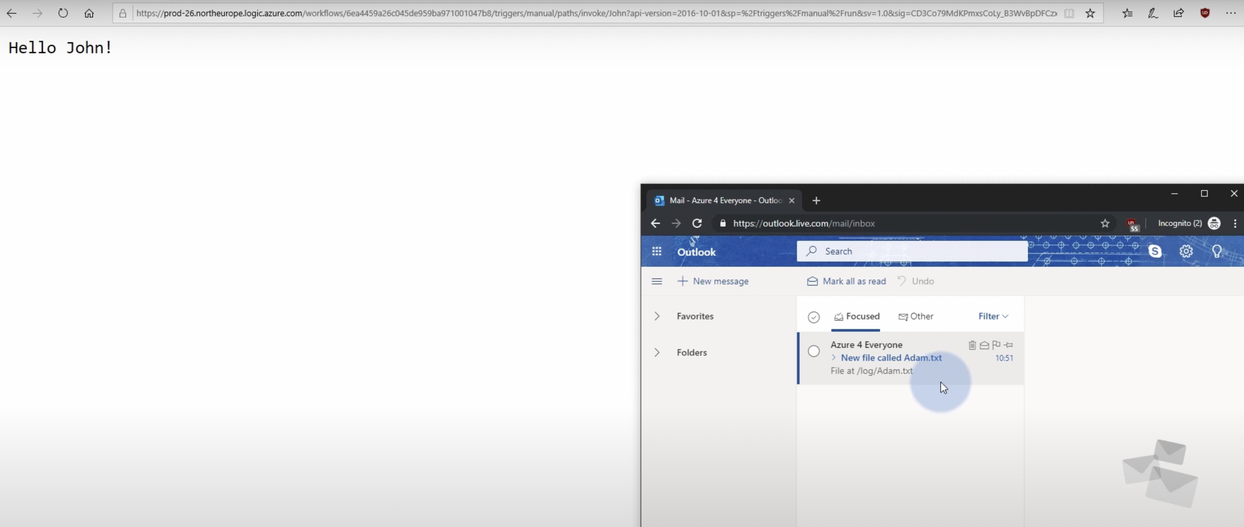Click Undo option in Outlook toolbar
This screenshot has height=527, width=1244.
pos(922,281)
